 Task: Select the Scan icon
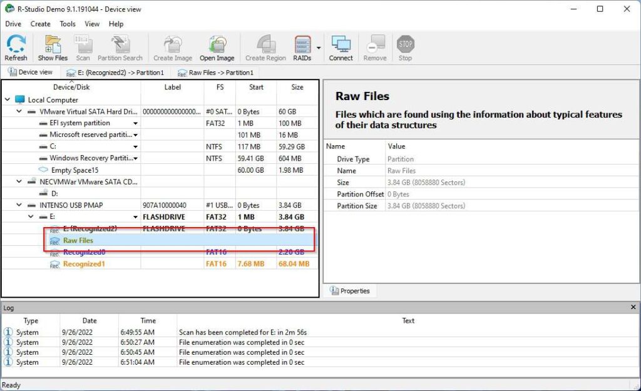pyautogui.click(x=83, y=46)
